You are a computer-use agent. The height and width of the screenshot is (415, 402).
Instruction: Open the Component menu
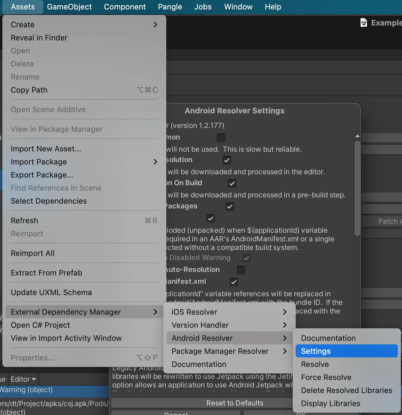125,7
